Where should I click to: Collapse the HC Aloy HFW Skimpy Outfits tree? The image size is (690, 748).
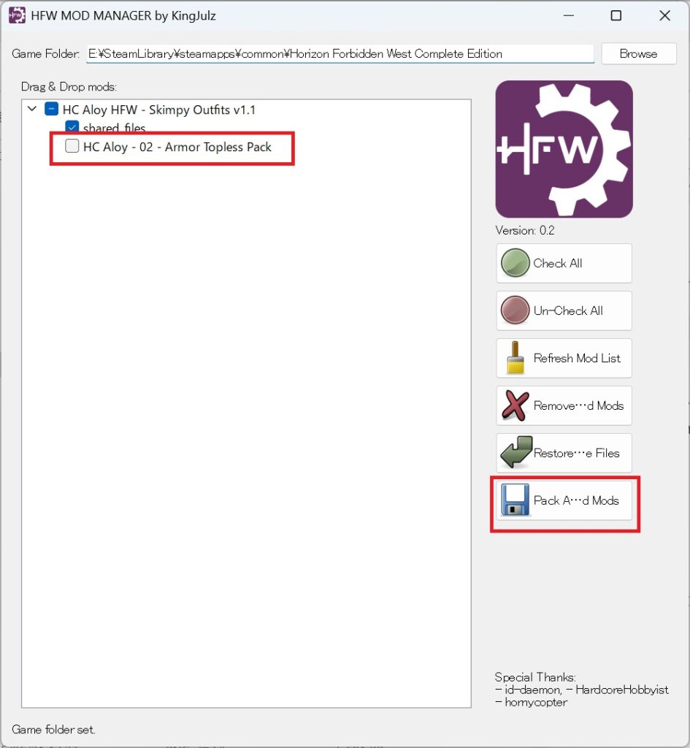[x=32, y=109]
